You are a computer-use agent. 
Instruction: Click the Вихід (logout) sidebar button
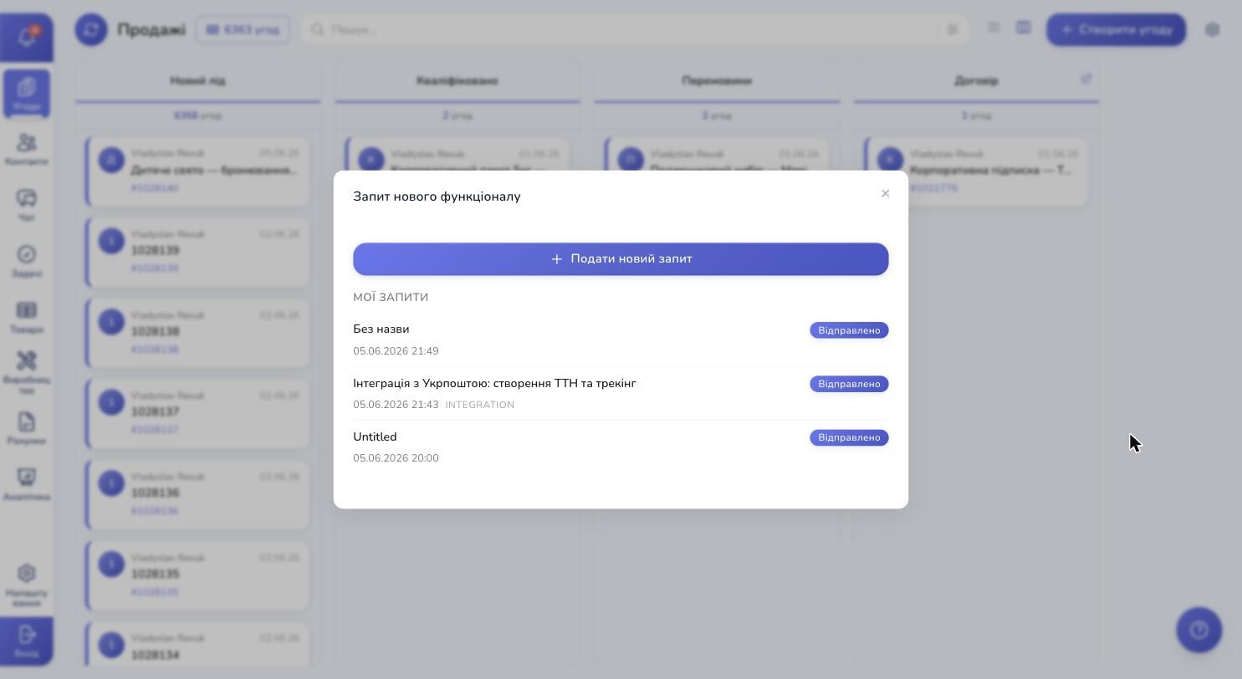point(27,641)
